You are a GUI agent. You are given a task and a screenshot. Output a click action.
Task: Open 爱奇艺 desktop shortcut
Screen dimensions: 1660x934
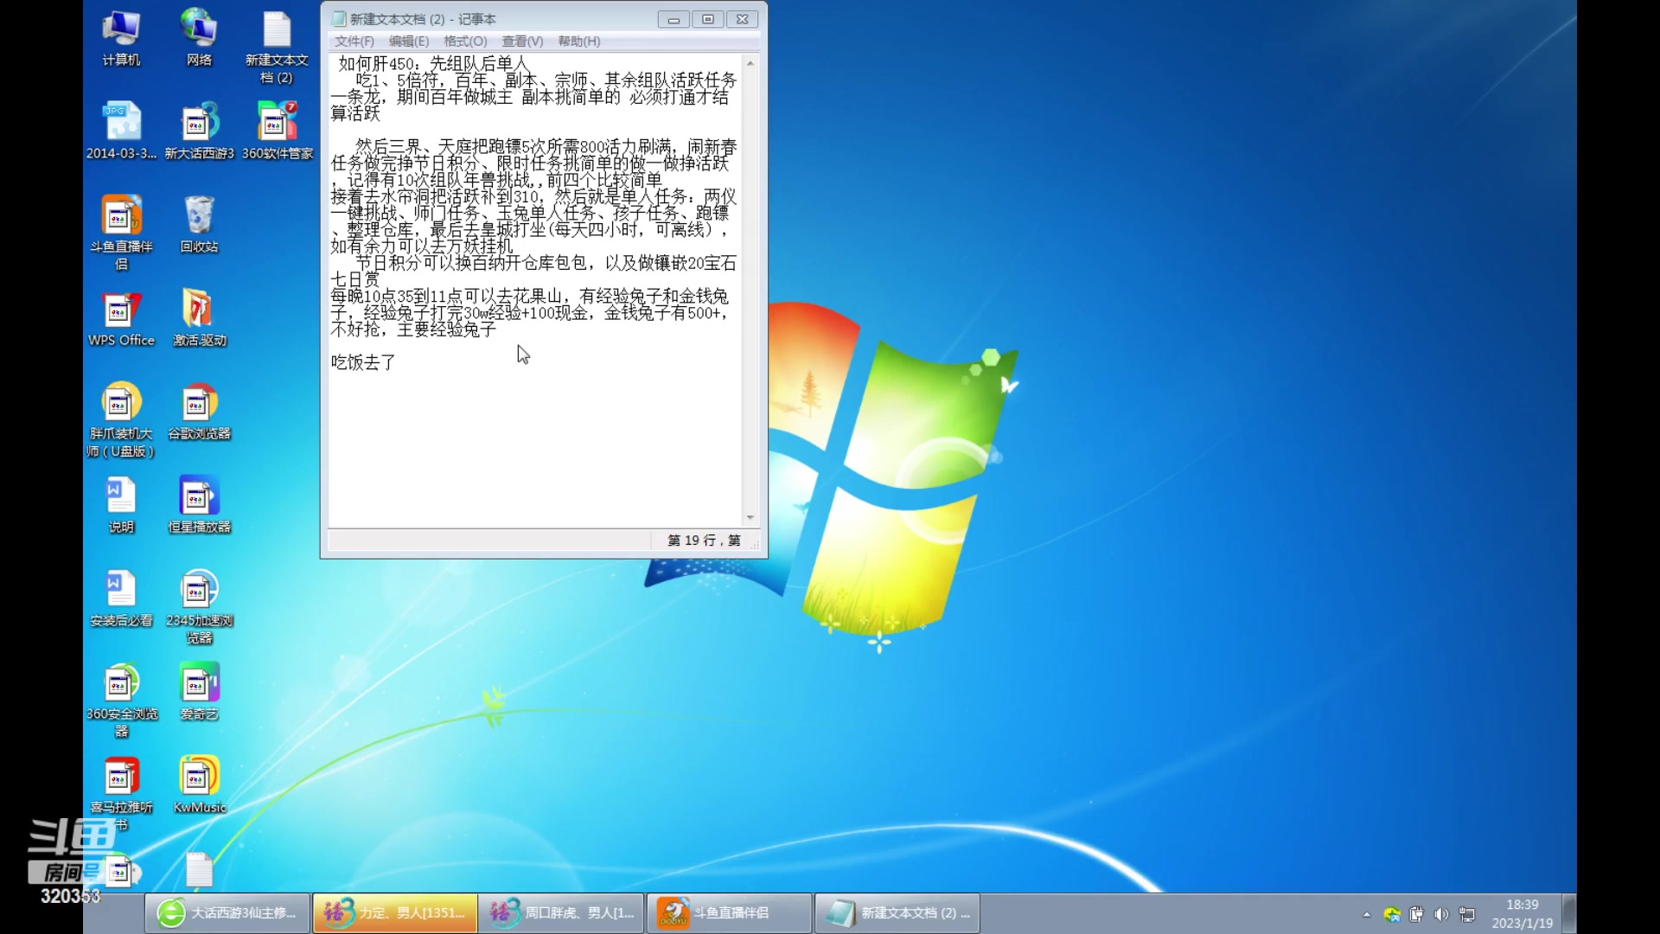(x=199, y=692)
